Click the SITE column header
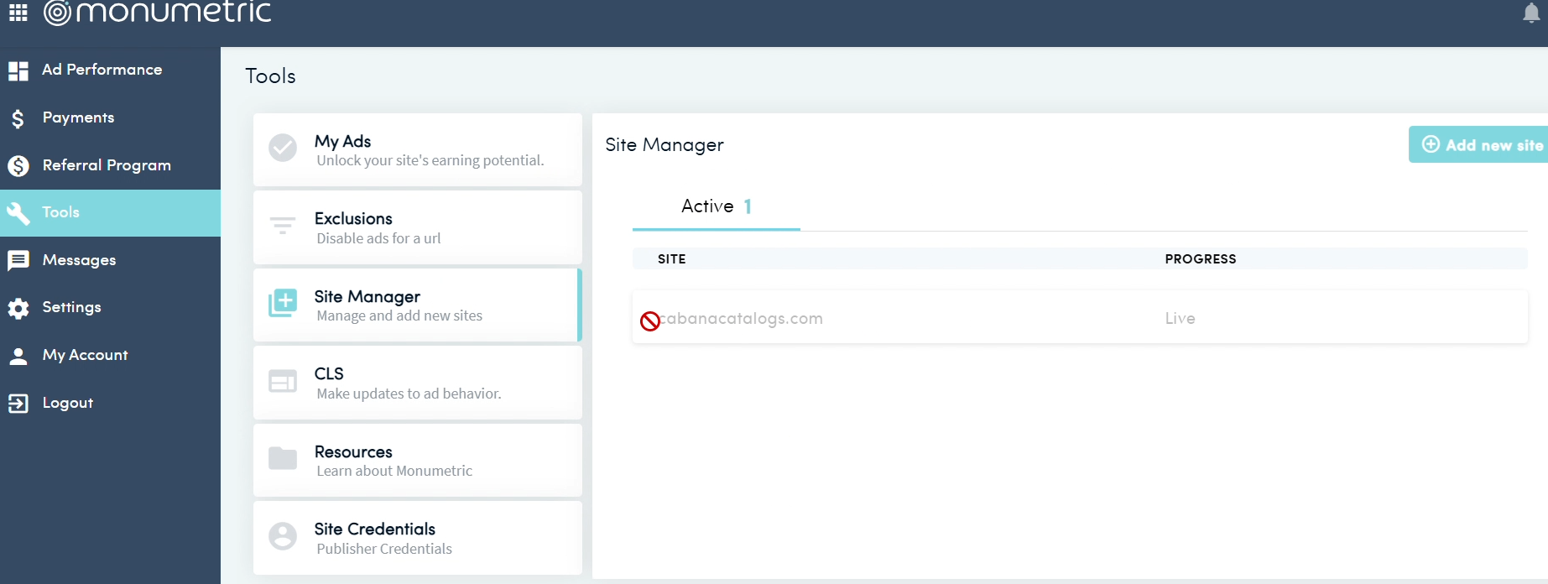This screenshot has height=584, width=1548. pyautogui.click(x=672, y=259)
